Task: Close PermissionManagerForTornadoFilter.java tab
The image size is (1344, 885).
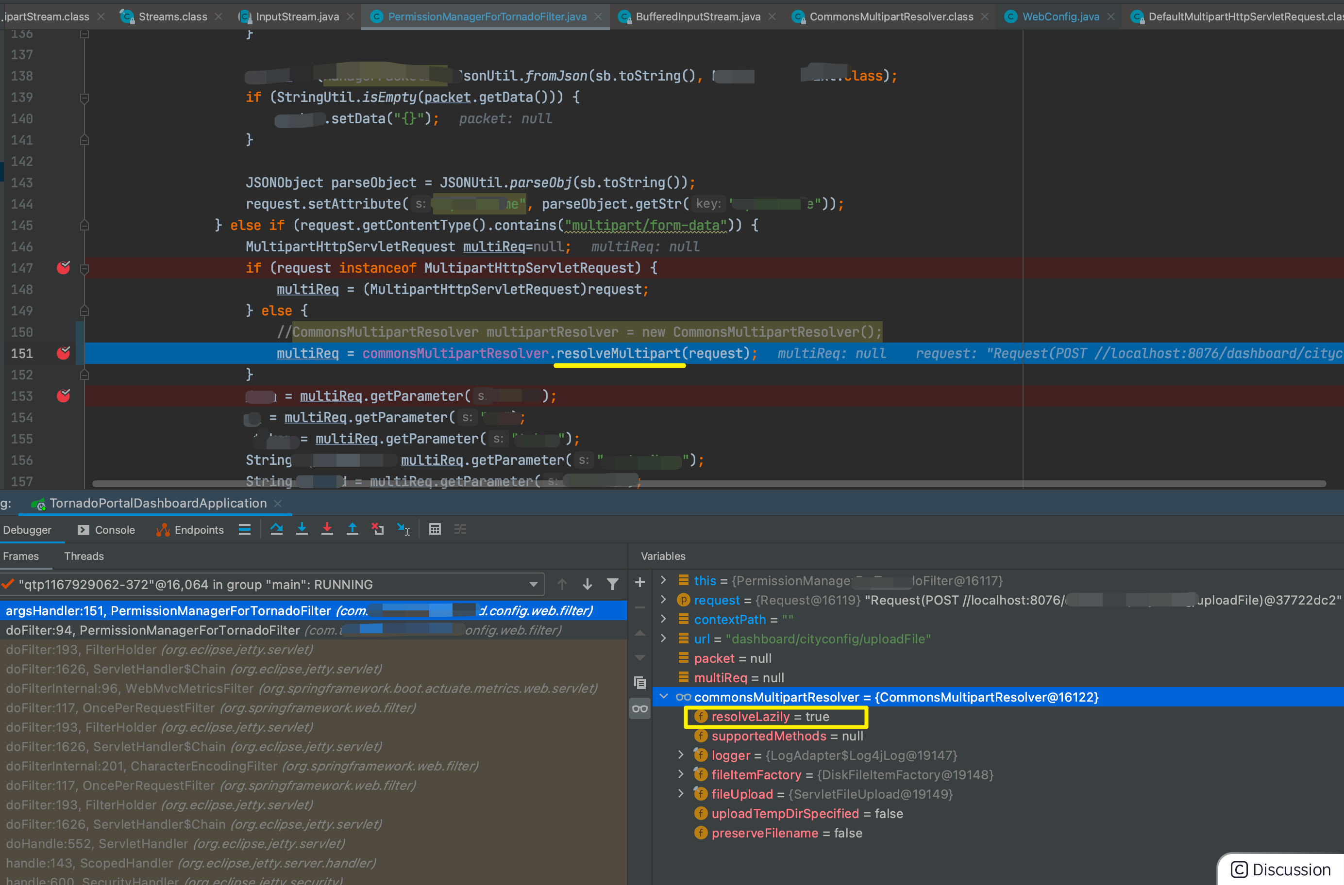Action: click(x=598, y=17)
